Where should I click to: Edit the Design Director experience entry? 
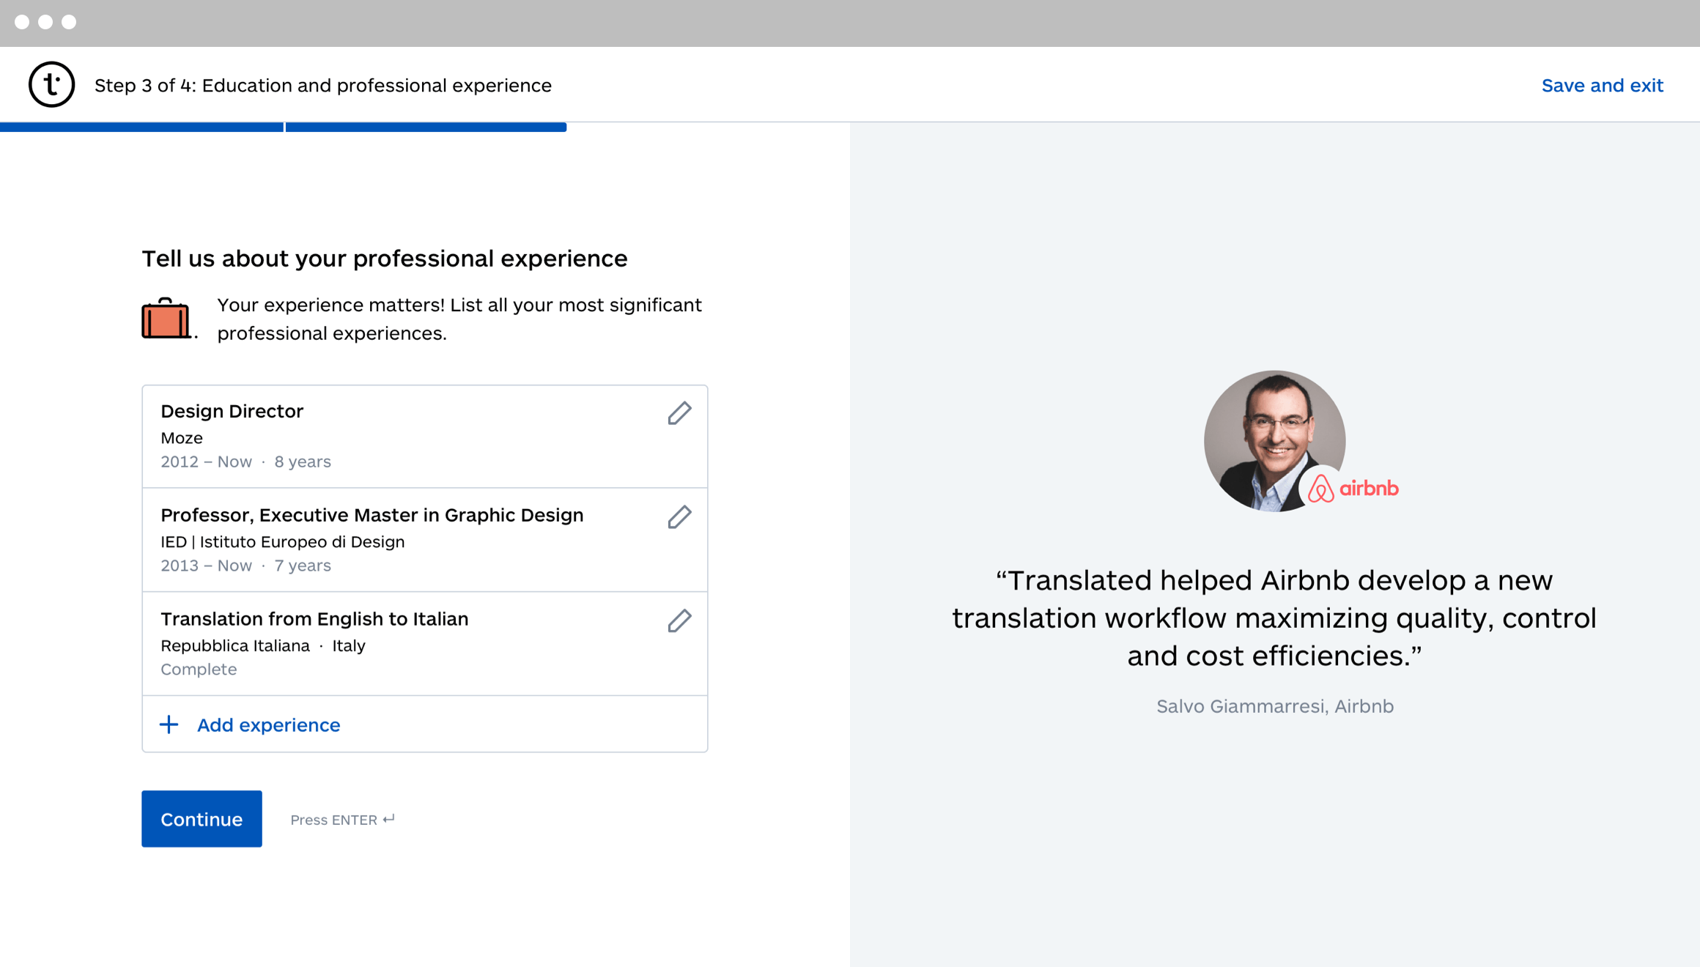(x=679, y=413)
